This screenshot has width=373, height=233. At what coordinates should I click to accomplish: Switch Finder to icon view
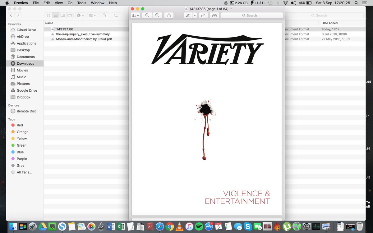(48, 15)
